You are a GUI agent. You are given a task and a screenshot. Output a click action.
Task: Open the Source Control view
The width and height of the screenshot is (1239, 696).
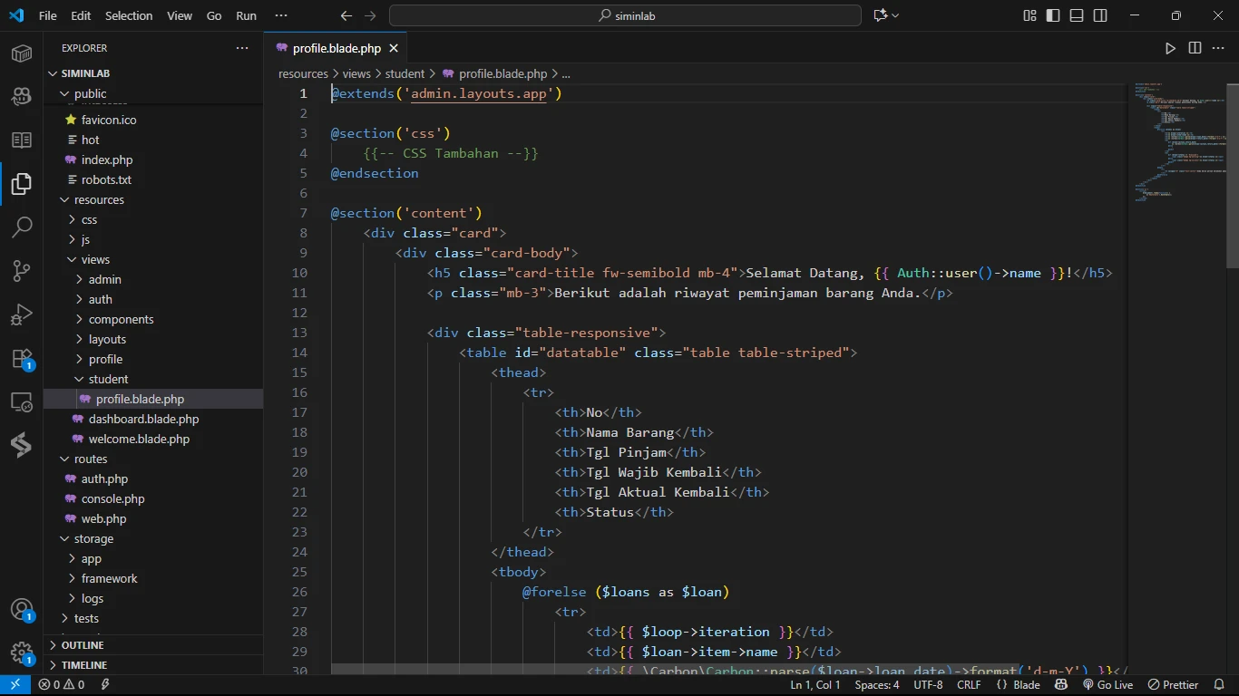click(x=22, y=271)
